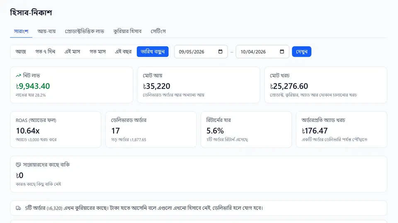Click the total income value ৳35,220

pos(157,86)
